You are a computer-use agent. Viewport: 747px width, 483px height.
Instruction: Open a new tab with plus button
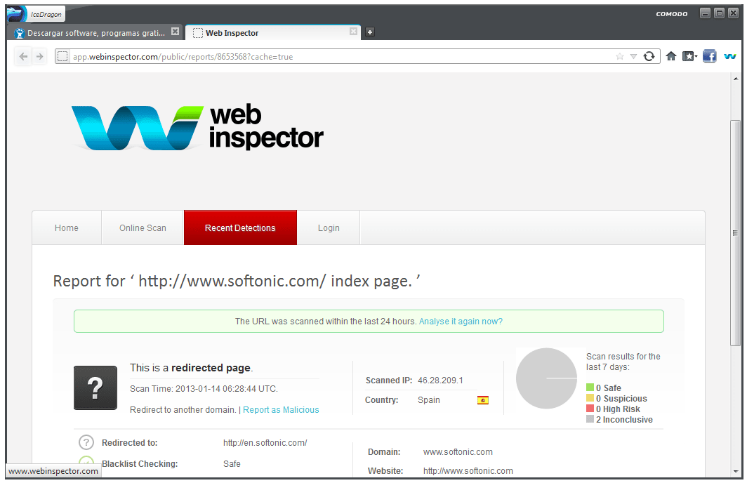pyautogui.click(x=370, y=32)
